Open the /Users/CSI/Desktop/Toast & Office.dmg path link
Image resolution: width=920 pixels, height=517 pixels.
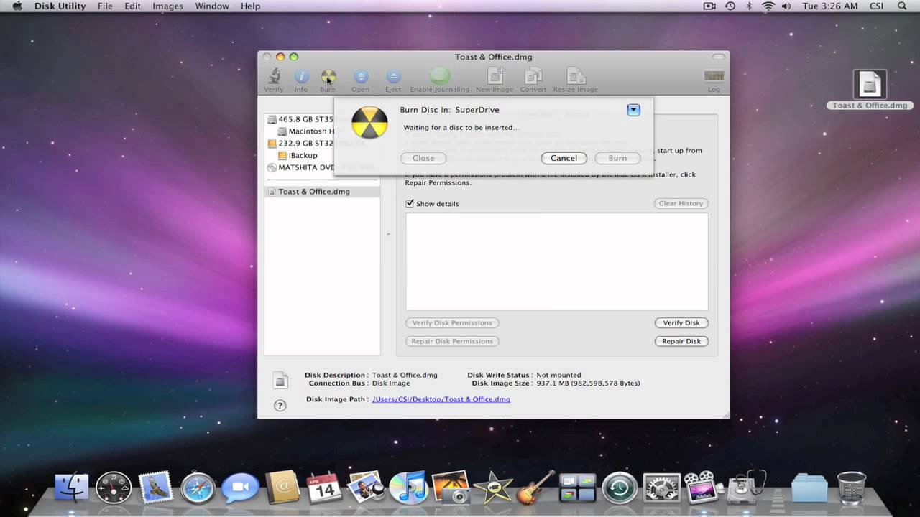point(441,399)
